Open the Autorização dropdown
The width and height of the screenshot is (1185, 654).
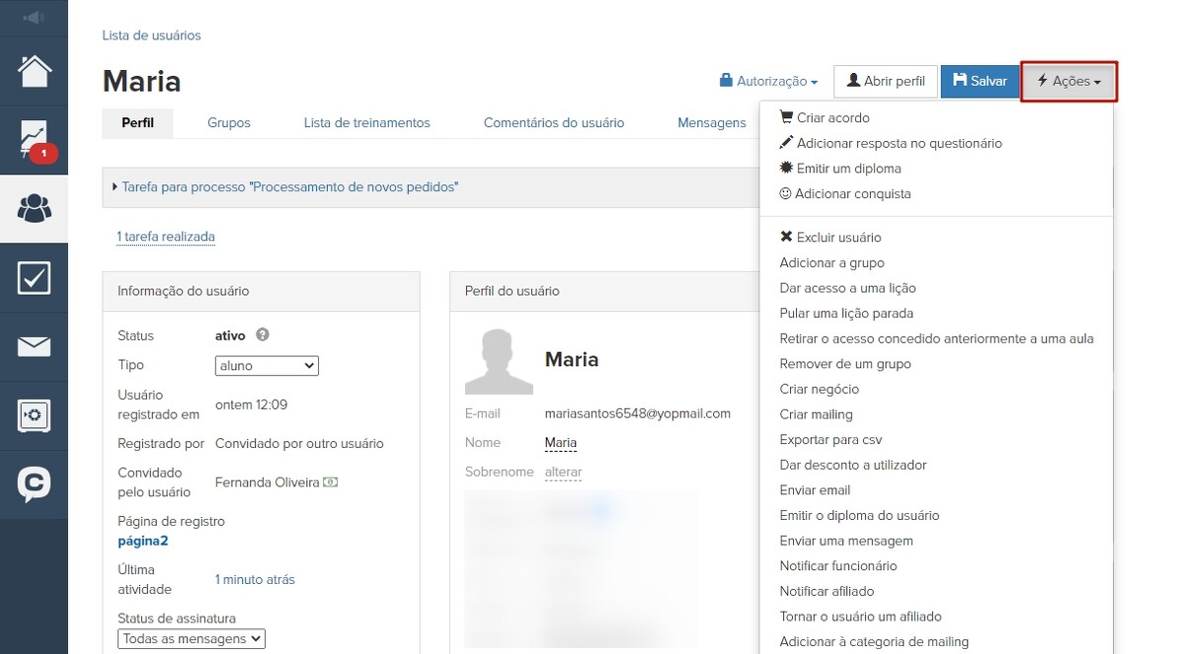[769, 82]
